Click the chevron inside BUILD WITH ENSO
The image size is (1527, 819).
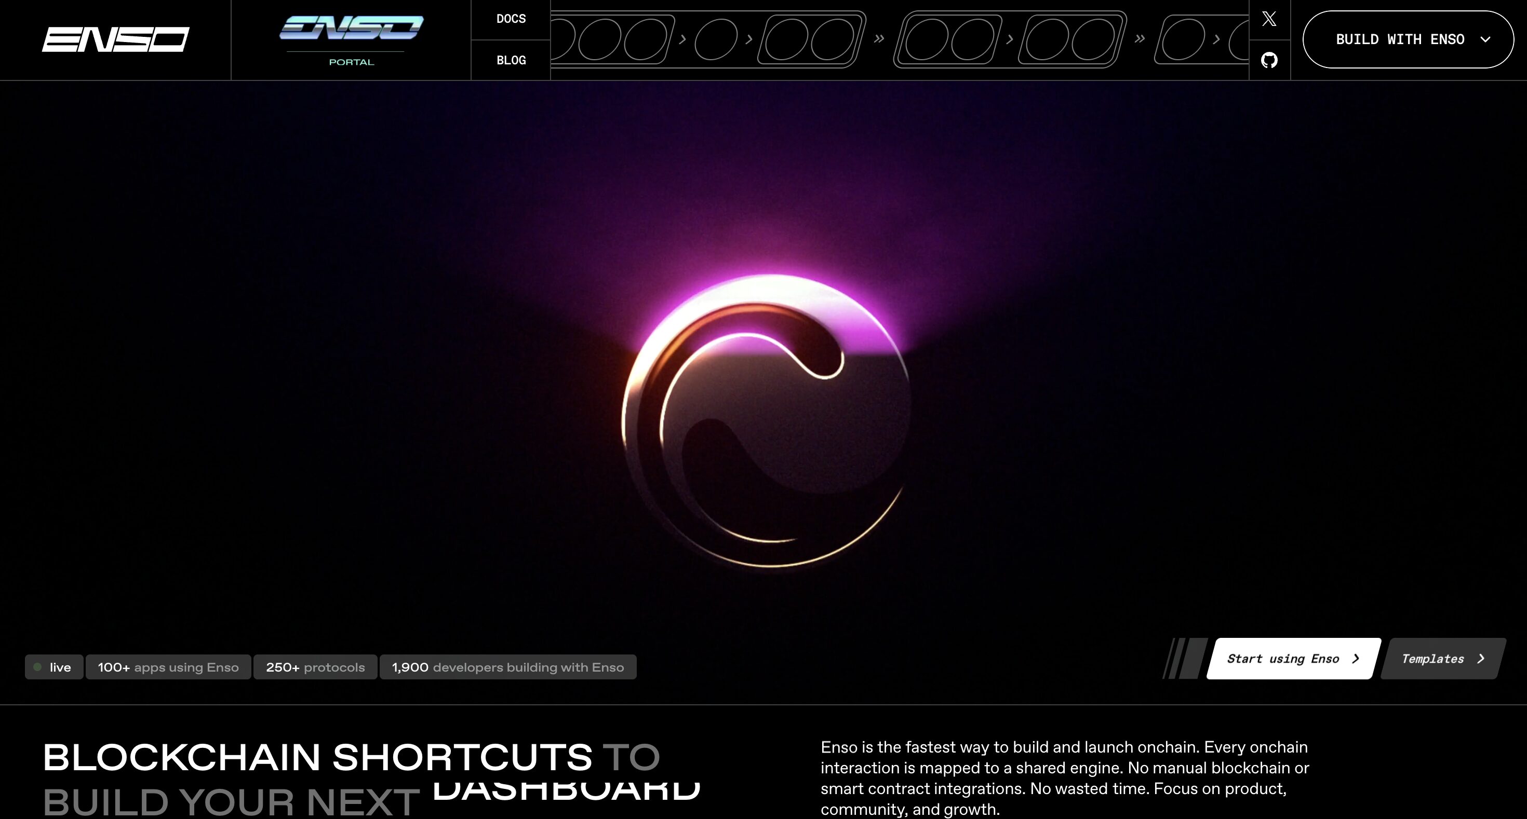pos(1485,39)
